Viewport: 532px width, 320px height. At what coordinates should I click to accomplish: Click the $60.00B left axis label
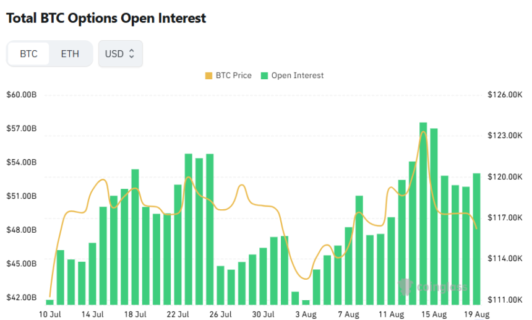[x=21, y=95]
